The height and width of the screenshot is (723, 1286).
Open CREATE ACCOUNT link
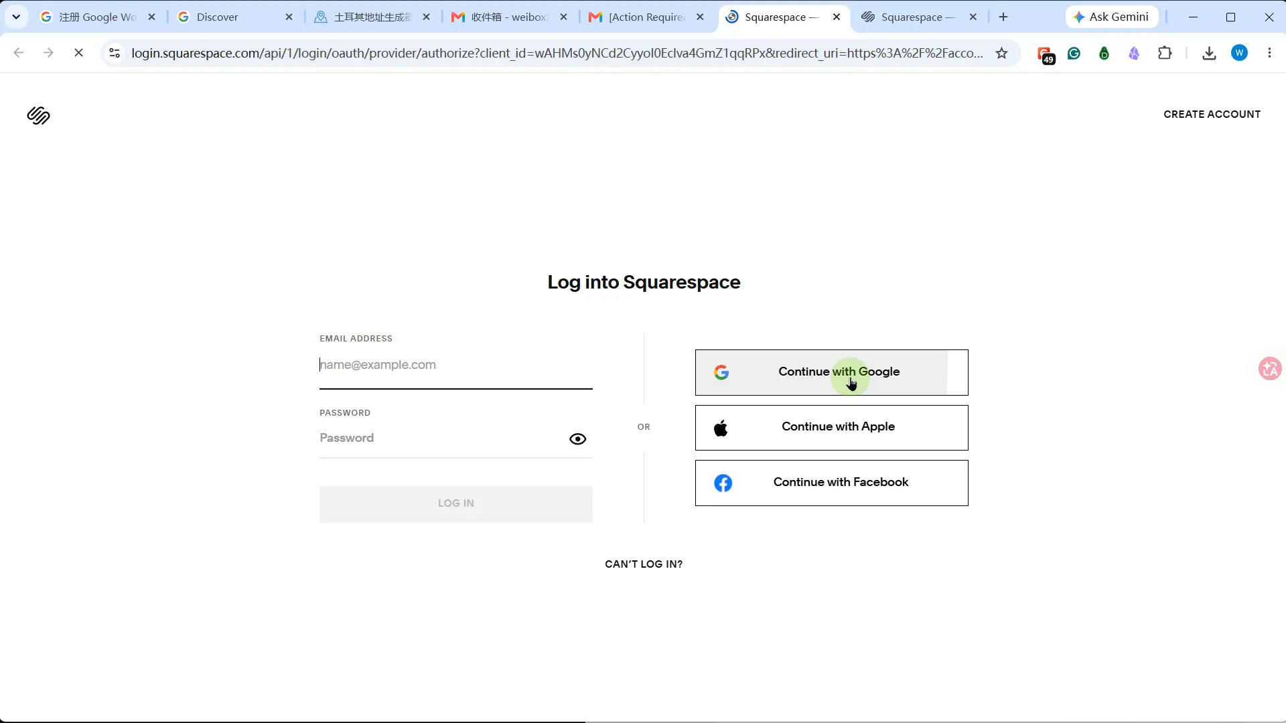[x=1212, y=114]
